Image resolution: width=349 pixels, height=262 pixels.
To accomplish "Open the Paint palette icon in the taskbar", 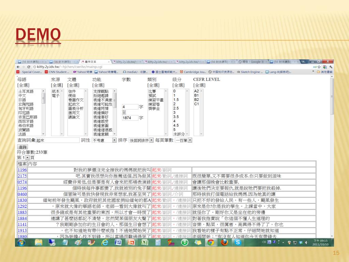I will pyautogui.click(x=78, y=243).
